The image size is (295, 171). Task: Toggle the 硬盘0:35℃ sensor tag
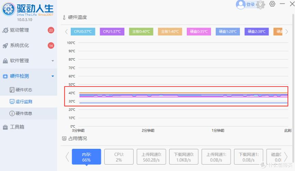(199, 31)
